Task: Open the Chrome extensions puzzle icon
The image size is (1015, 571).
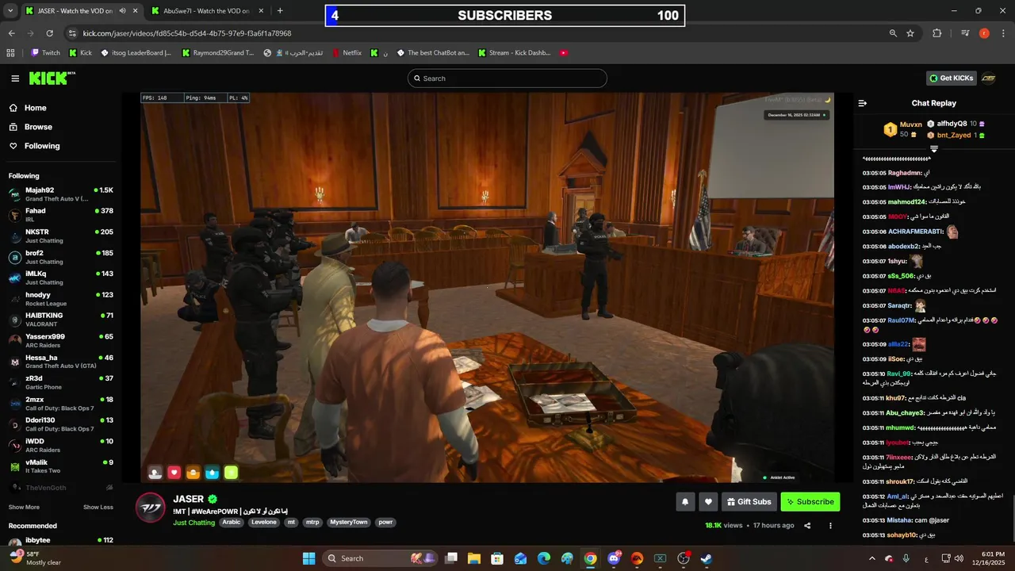Action: click(936, 33)
